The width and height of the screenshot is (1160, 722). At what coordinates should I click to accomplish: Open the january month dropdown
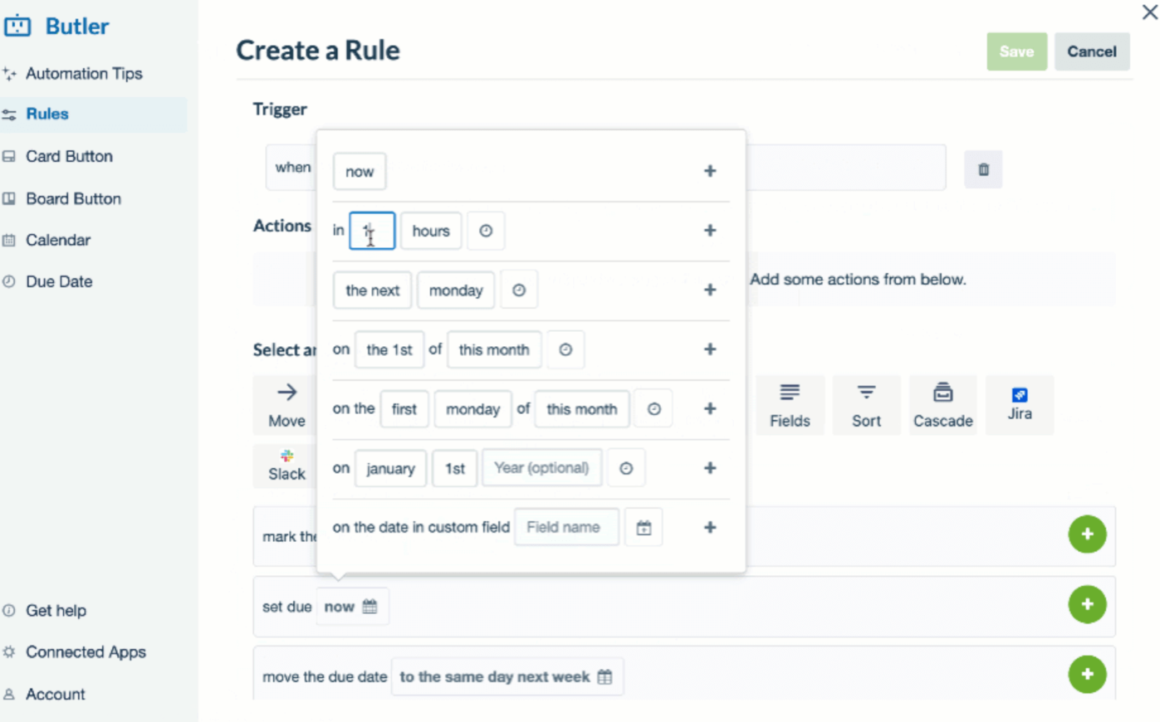390,468
